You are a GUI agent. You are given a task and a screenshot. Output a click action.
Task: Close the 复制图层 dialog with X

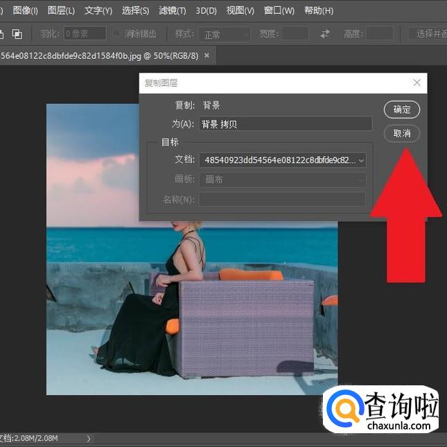pyautogui.click(x=417, y=83)
